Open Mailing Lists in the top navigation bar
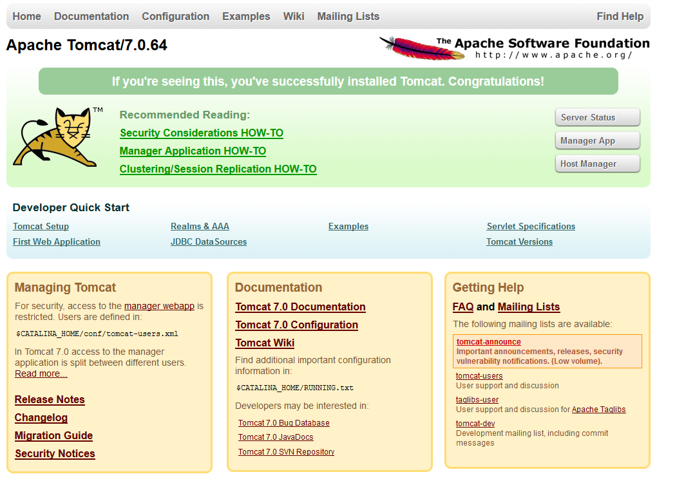 [x=348, y=16]
